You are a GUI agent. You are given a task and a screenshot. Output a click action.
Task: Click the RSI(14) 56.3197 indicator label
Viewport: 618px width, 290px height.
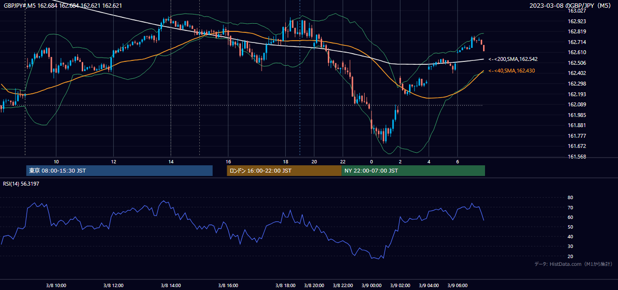(x=21, y=184)
